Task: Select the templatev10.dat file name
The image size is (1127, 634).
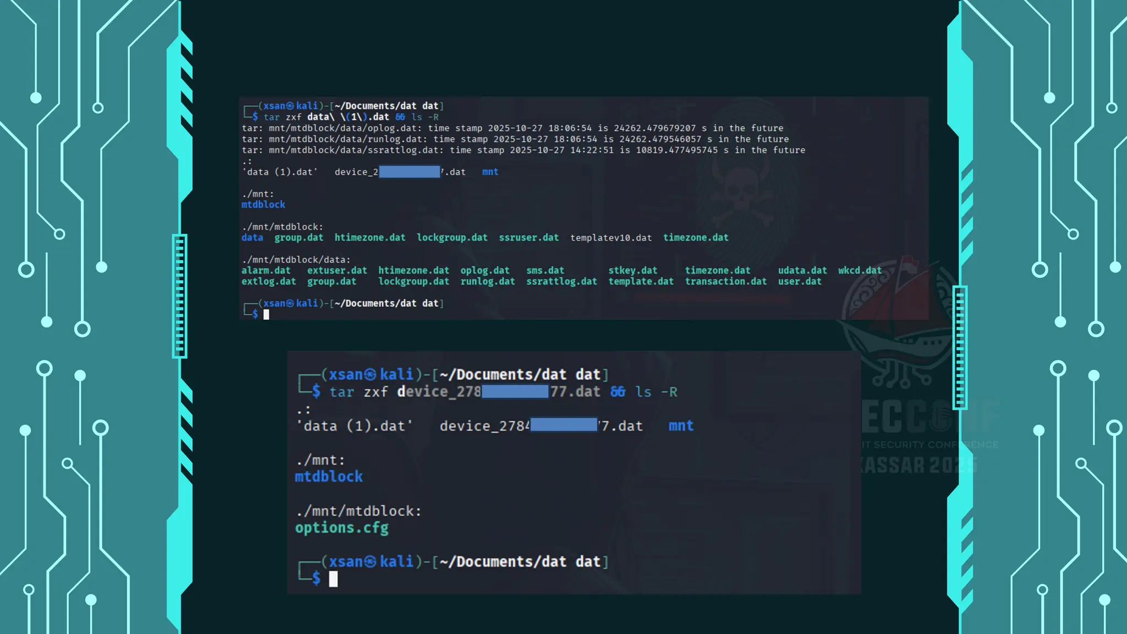Action: 611,238
